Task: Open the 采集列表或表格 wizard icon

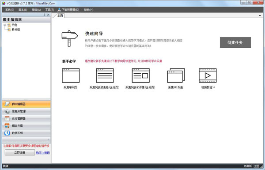Action: point(105,76)
